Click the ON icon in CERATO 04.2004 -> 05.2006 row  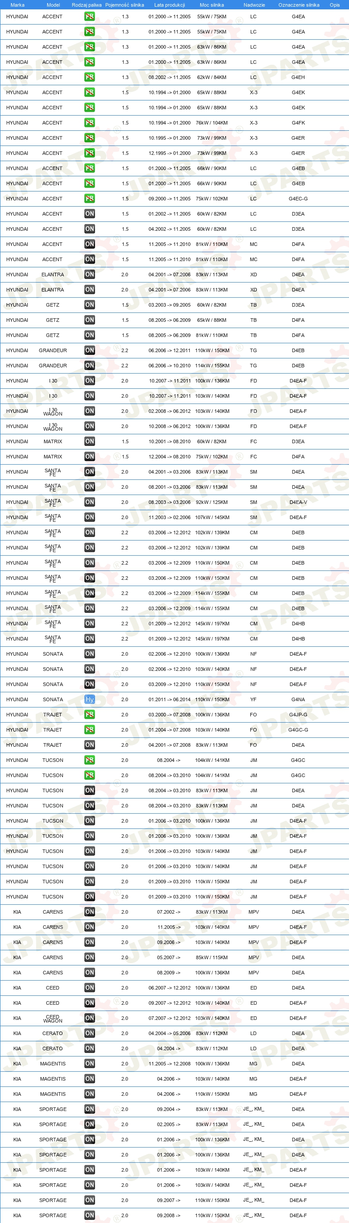[89, 1034]
